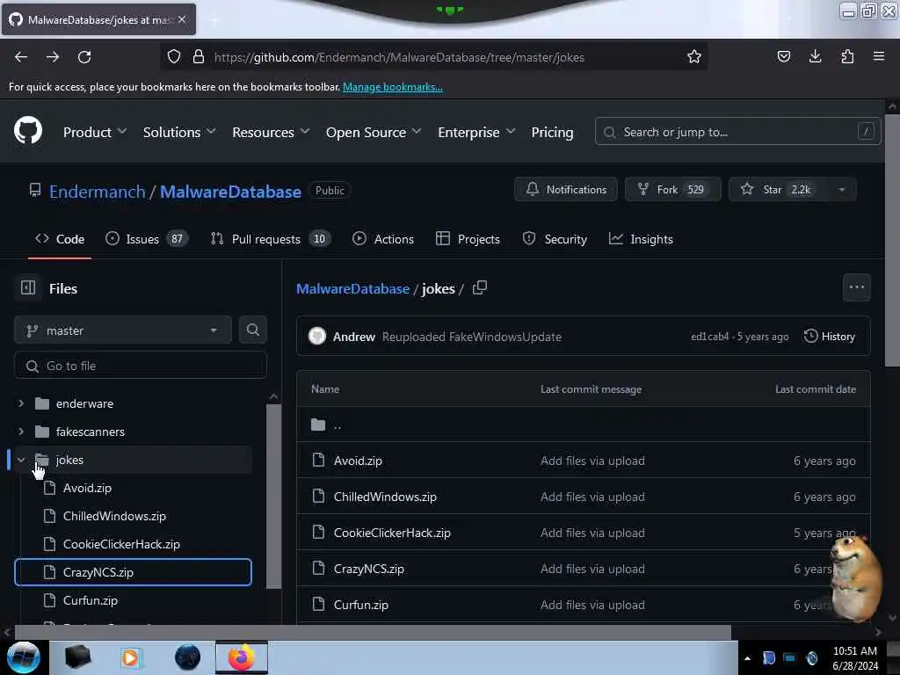Click the file icon beside ChilledWindows.zip in the table

[318, 496]
